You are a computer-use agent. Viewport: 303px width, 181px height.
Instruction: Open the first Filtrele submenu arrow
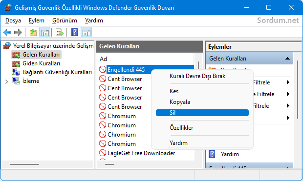[x=288, y=82]
